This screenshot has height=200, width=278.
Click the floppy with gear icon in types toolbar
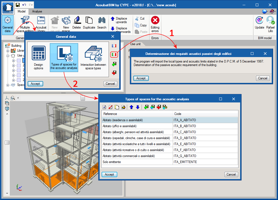pos(165,107)
